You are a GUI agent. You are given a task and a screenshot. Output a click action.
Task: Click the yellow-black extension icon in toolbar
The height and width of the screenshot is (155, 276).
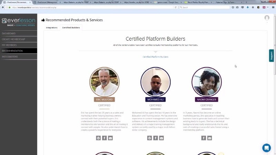258,7
